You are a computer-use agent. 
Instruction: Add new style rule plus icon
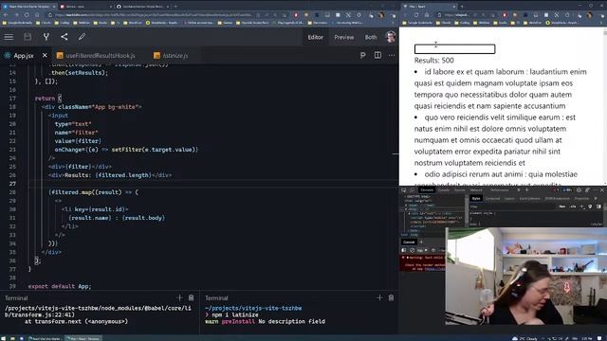tap(581, 206)
